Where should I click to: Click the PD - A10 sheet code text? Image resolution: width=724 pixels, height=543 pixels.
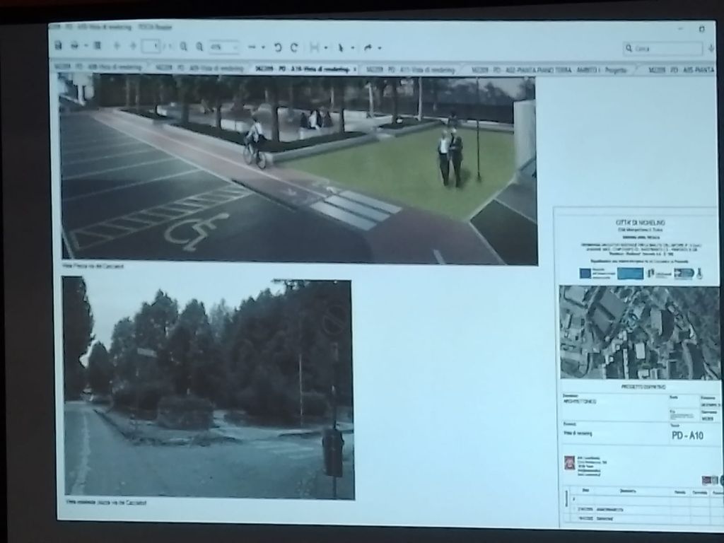click(687, 436)
